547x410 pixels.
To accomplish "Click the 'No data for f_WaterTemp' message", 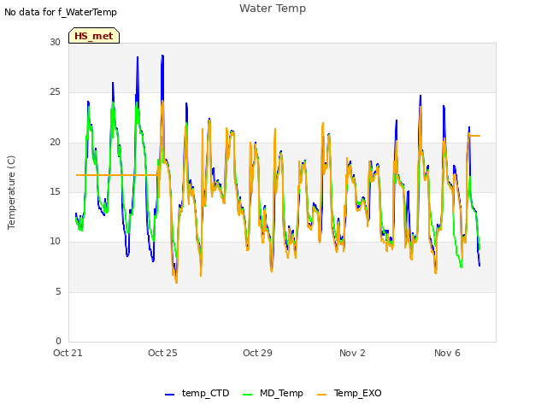I will [61, 12].
